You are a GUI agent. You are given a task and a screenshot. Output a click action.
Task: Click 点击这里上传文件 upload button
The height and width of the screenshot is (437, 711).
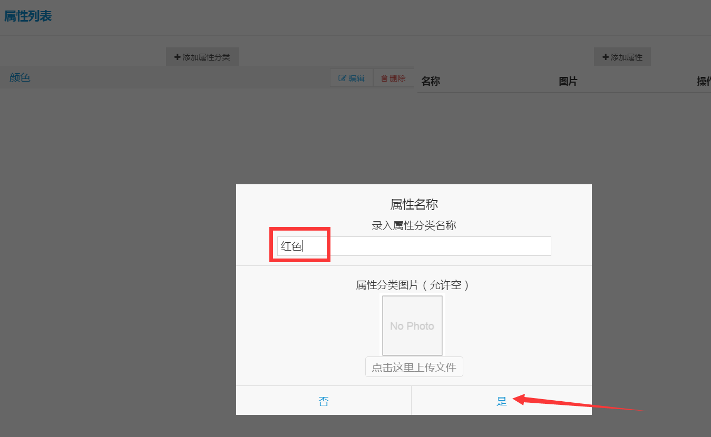414,367
